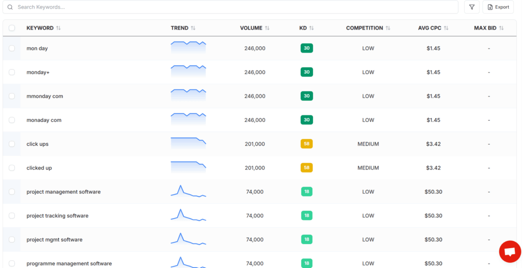Sort by COMPETITION column arrows
Image resolution: width=523 pixels, height=268 pixels.
[x=388, y=28]
